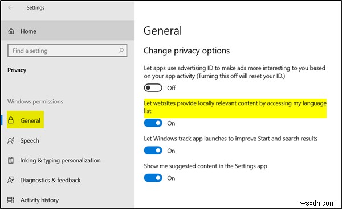This screenshot has width=342, height=209.
Task: Click the Windows permissions label
Action: [35, 102]
